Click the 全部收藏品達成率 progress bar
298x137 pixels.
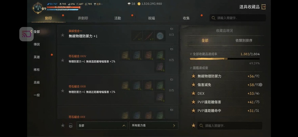[x=225, y=59]
